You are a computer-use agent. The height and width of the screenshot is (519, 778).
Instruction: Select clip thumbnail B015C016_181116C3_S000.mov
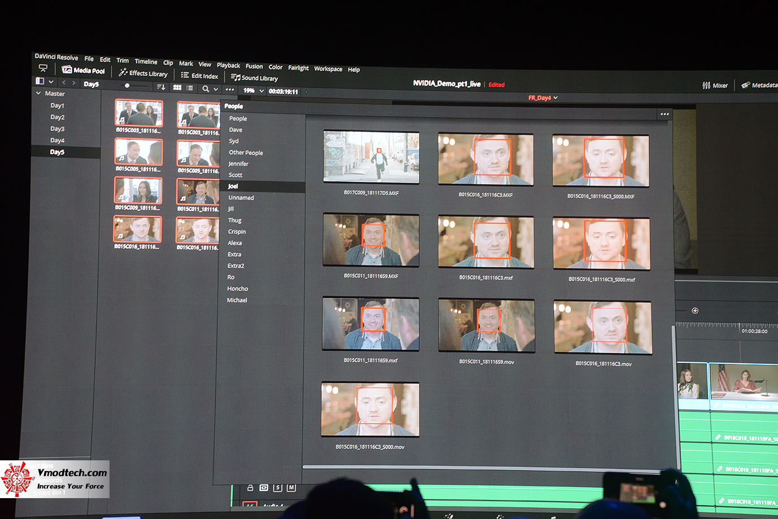[x=370, y=410]
